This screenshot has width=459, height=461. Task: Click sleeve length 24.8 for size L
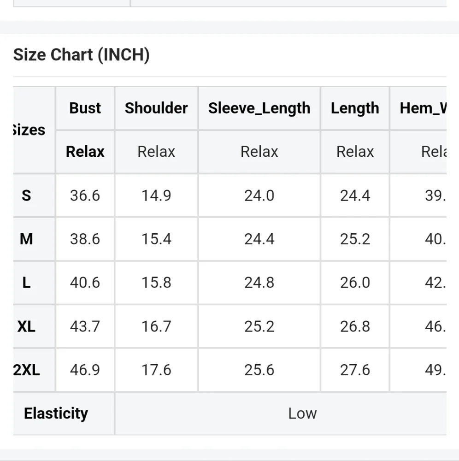[259, 283]
